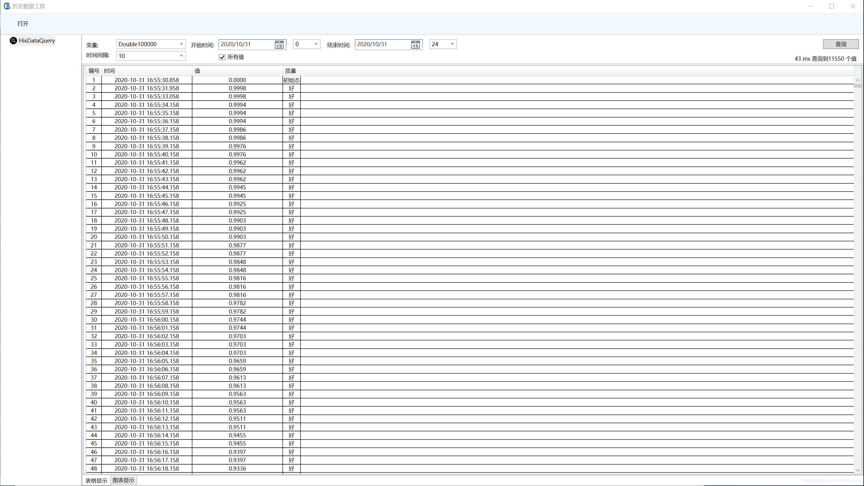This screenshot has height=486, width=864.
Task: Open the end hour dropdown showing 24
Action: 452,44
